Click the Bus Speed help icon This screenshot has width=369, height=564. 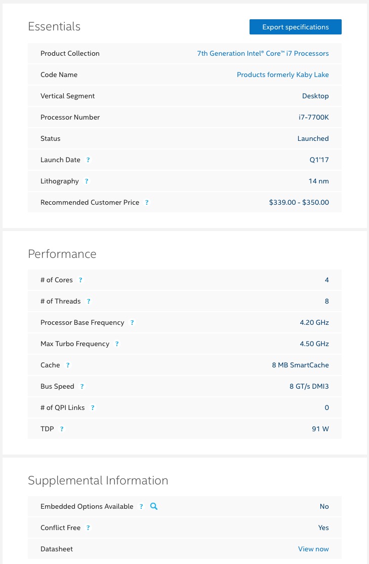(82, 386)
